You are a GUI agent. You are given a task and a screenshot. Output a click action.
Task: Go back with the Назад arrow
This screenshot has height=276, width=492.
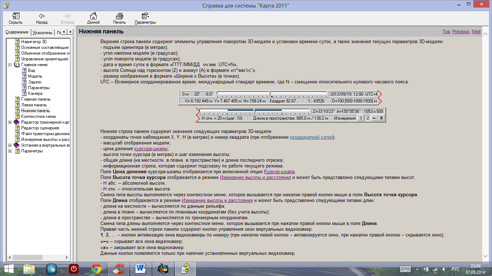coord(42,16)
